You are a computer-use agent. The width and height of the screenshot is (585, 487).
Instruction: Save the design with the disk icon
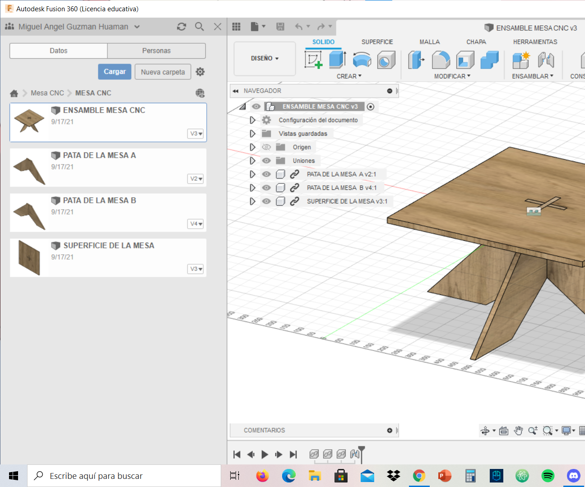coord(280,27)
